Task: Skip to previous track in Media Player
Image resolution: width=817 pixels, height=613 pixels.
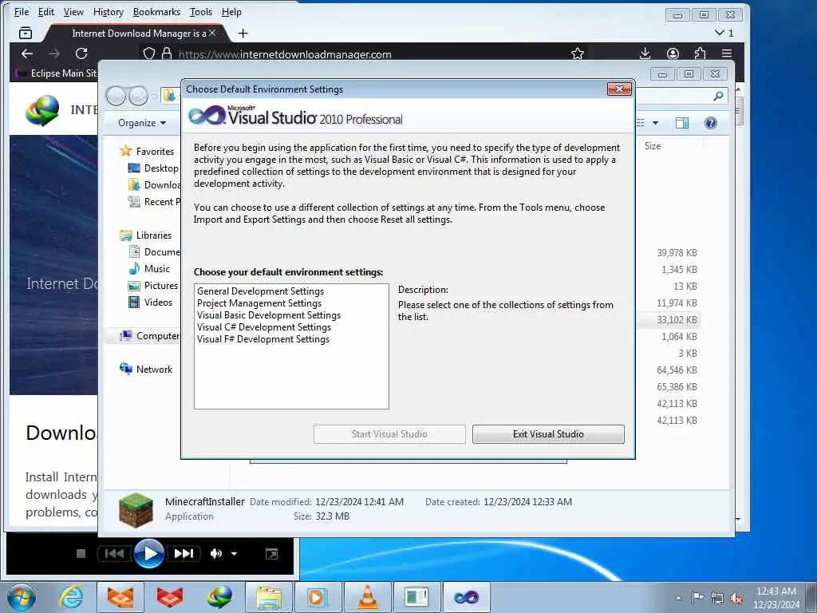Action: (115, 553)
